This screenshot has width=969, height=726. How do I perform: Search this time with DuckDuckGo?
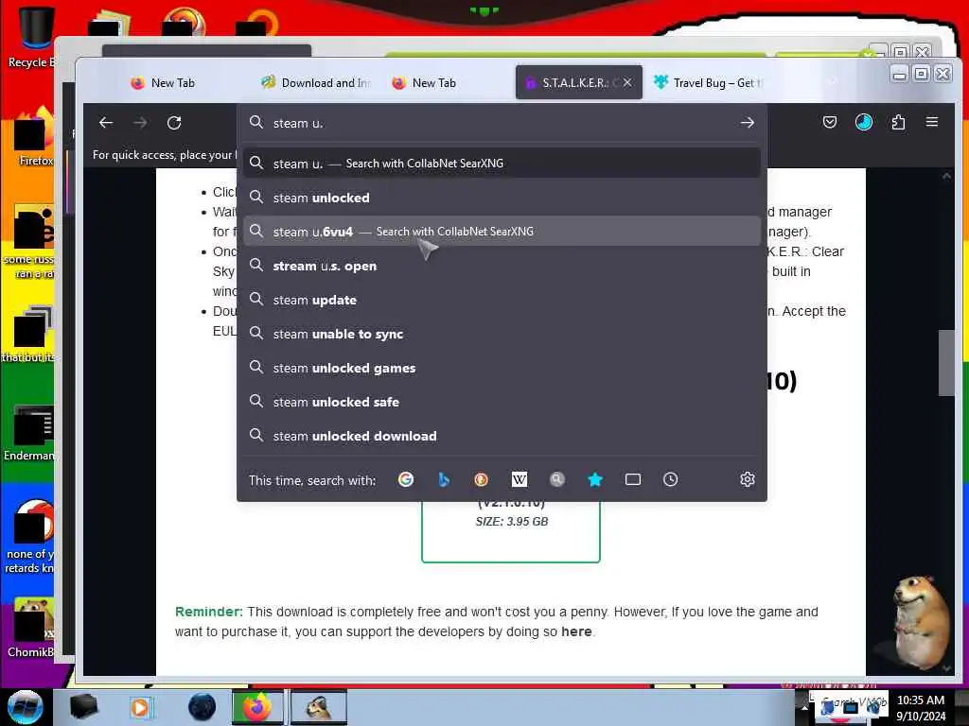click(x=482, y=479)
